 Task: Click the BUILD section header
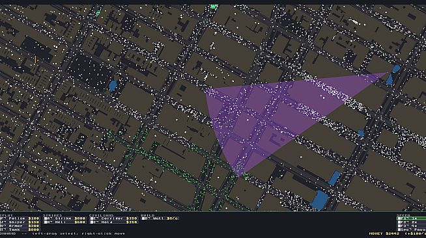tap(147, 215)
